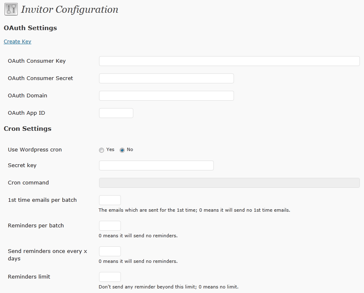The height and width of the screenshot is (293, 364).
Task: Click the OAuth Settings heading
Action: tap(31, 28)
